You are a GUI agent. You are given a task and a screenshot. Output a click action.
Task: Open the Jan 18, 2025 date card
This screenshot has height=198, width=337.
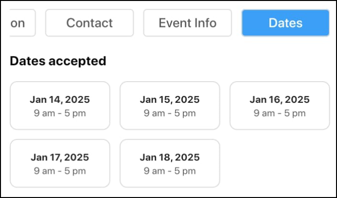pyautogui.click(x=170, y=163)
